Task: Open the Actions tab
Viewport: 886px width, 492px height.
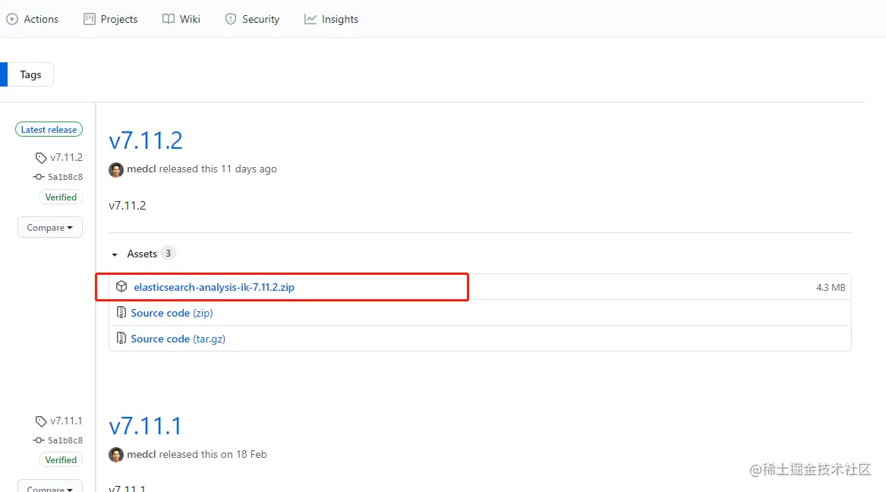Action: click(x=33, y=19)
